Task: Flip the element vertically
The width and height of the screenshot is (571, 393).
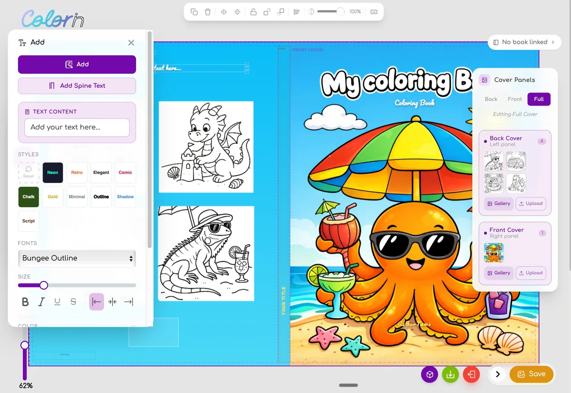Action: (237, 12)
